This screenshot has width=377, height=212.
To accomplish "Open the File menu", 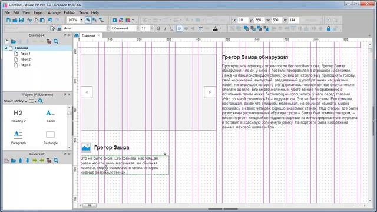I will pos(7,12).
